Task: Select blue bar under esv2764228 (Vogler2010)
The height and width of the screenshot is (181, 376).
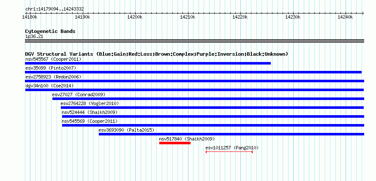Action: (x=213, y=108)
